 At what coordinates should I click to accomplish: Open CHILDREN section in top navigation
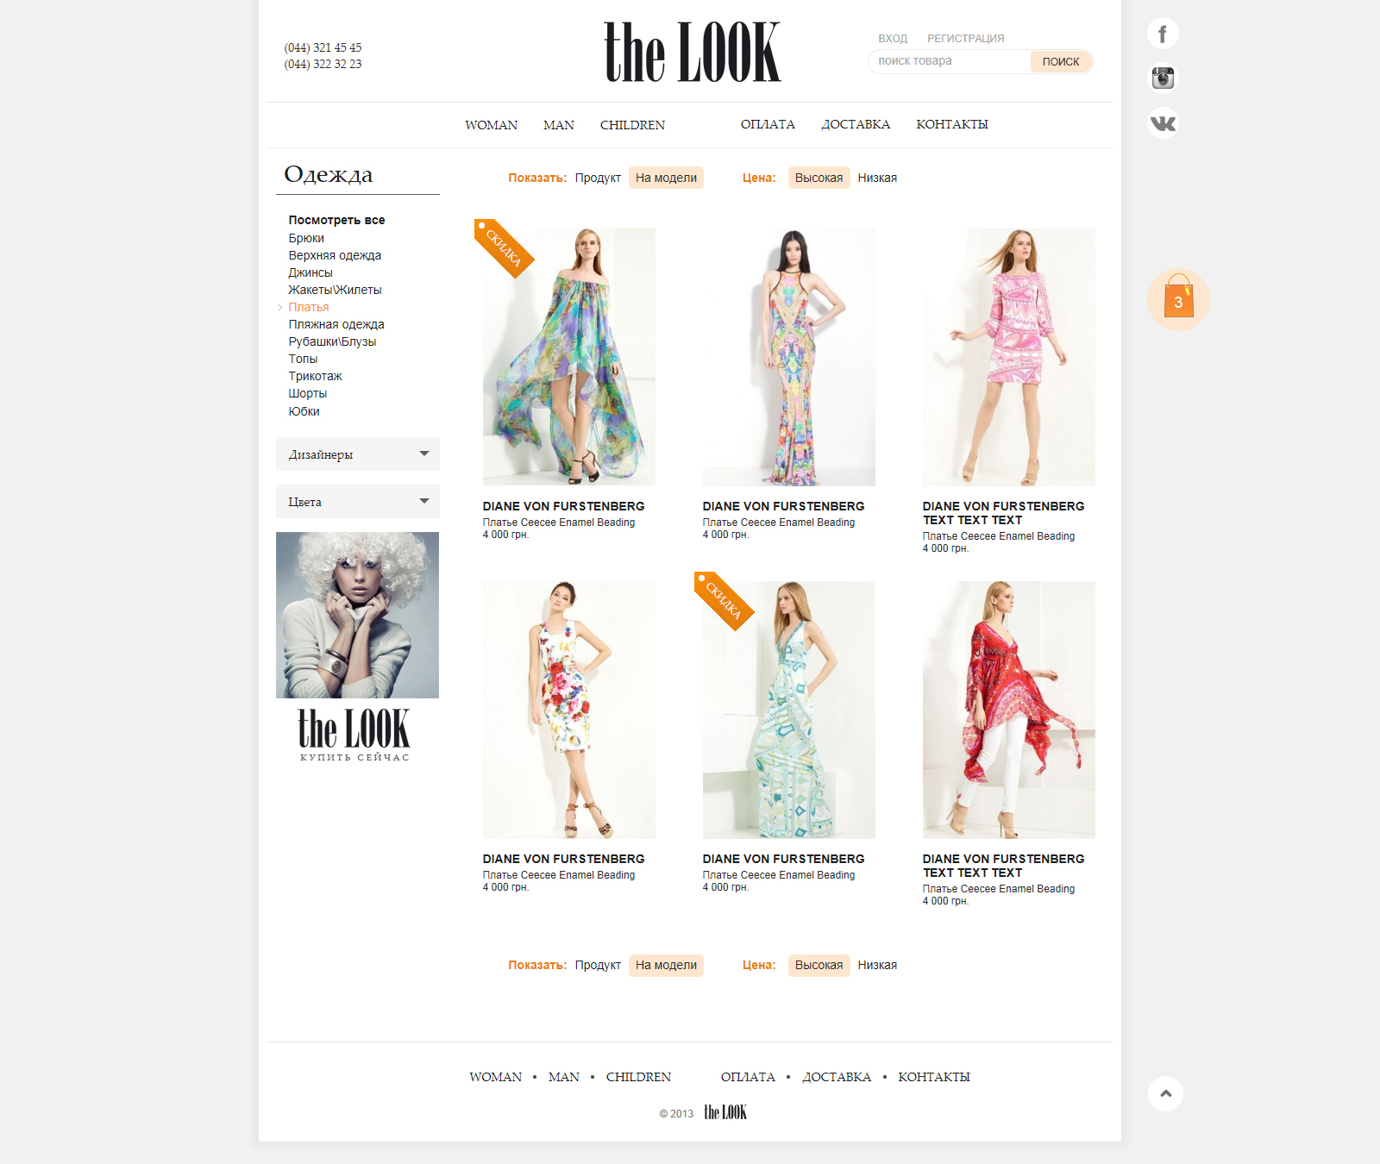632,125
